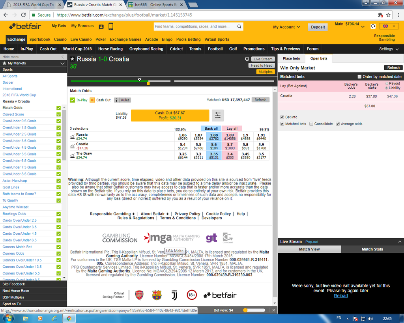Open the chart icon for Russia
Viewport: 404px width, 323px height.
(73, 137)
